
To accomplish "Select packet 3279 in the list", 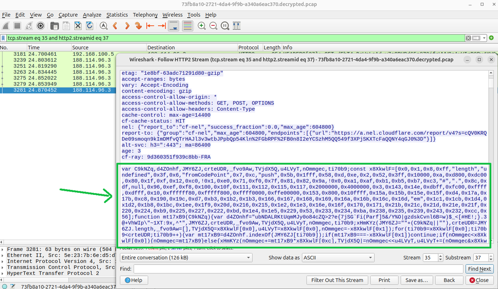I will pos(58,84).
